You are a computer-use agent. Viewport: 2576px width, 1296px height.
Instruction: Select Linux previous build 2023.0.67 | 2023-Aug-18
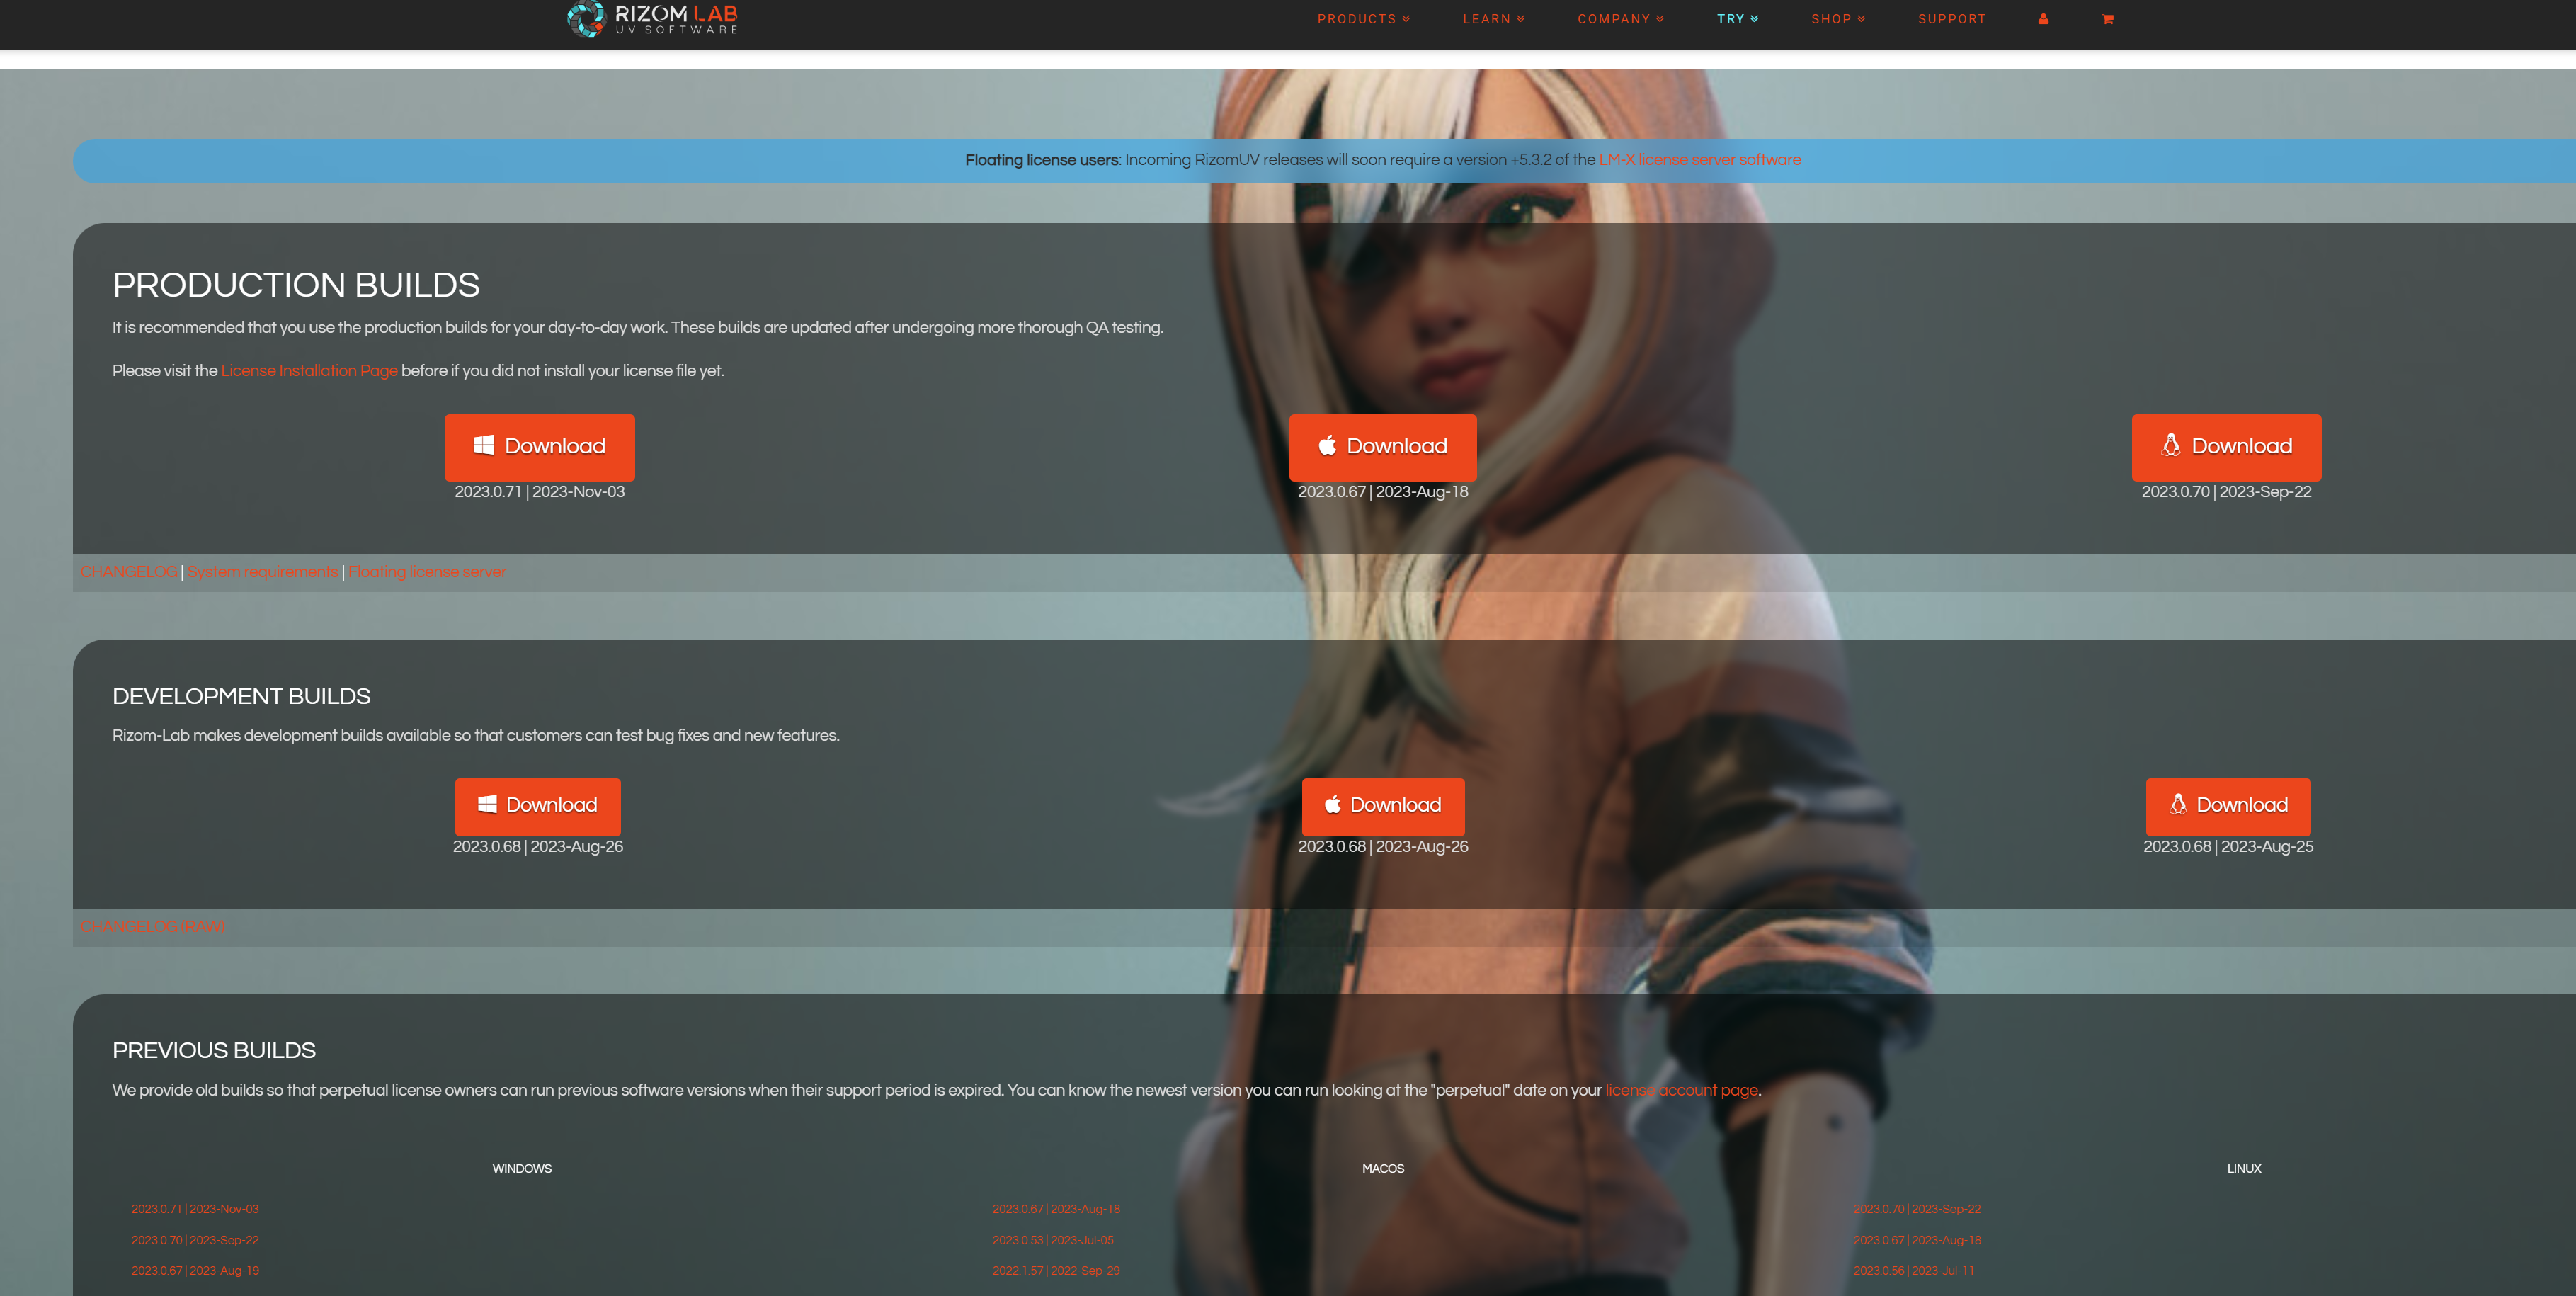1917,1240
